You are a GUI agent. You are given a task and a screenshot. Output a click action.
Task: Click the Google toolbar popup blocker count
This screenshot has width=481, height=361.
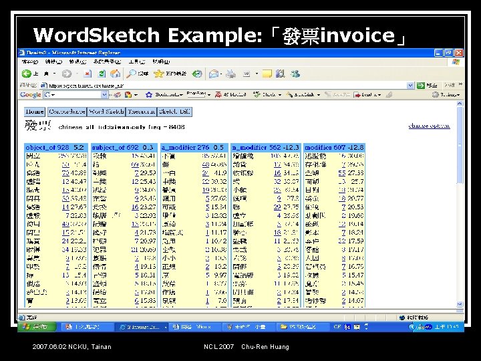tap(230, 94)
